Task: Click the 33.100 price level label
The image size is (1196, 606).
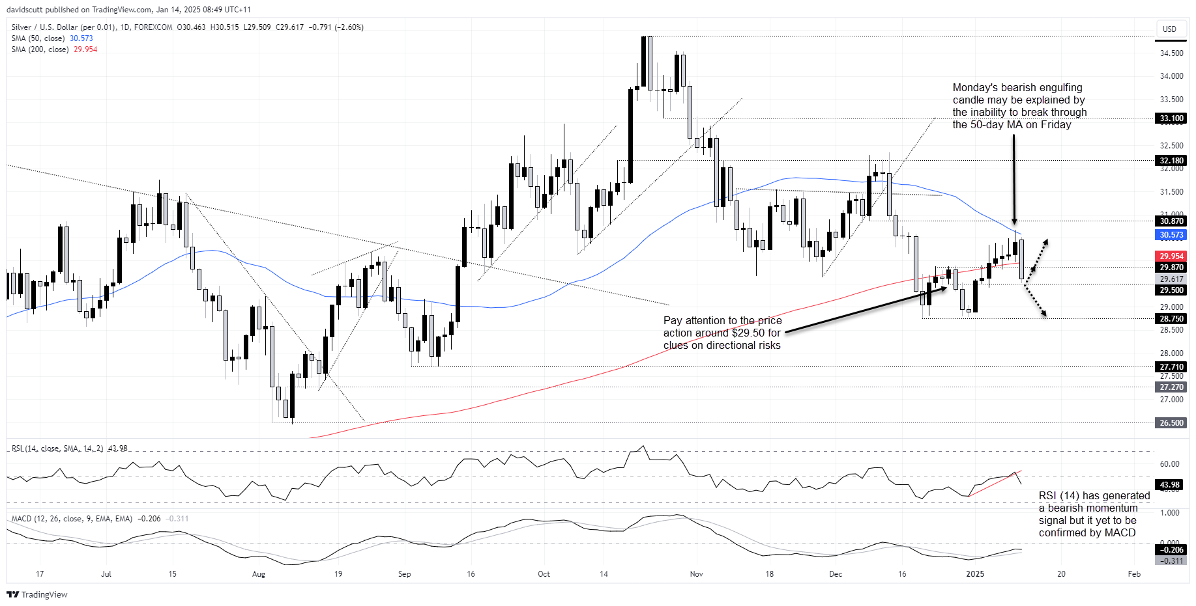Action: click(x=1171, y=118)
